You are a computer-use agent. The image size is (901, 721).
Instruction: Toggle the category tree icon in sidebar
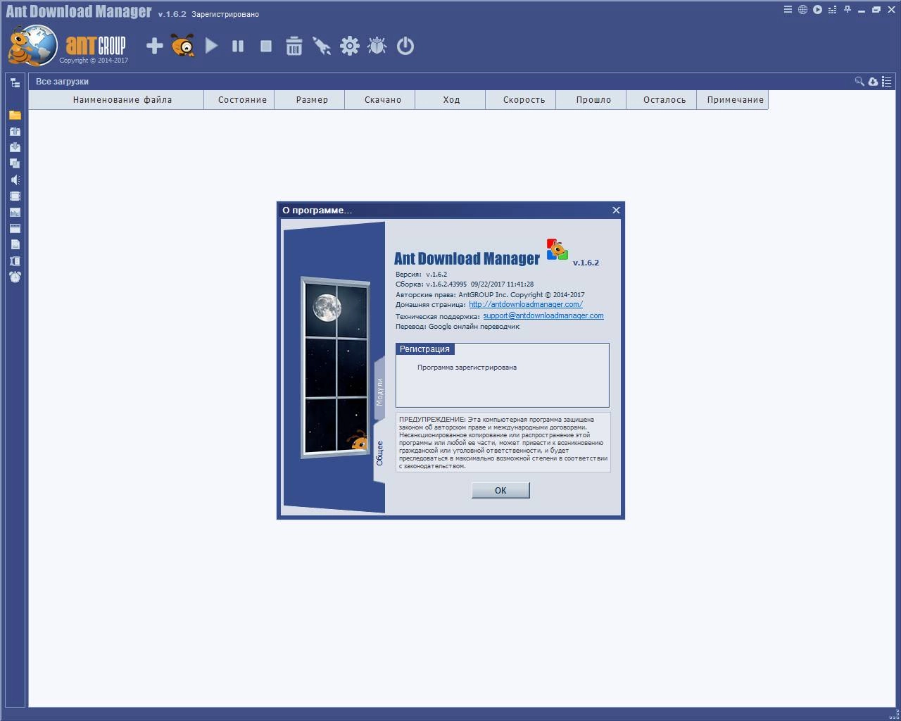pos(15,82)
